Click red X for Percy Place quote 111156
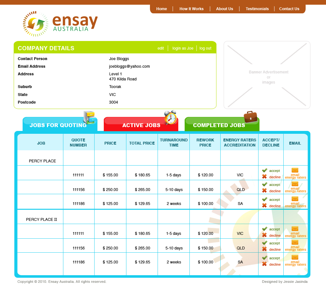This screenshot has width=326, height=286. (265, 191)
